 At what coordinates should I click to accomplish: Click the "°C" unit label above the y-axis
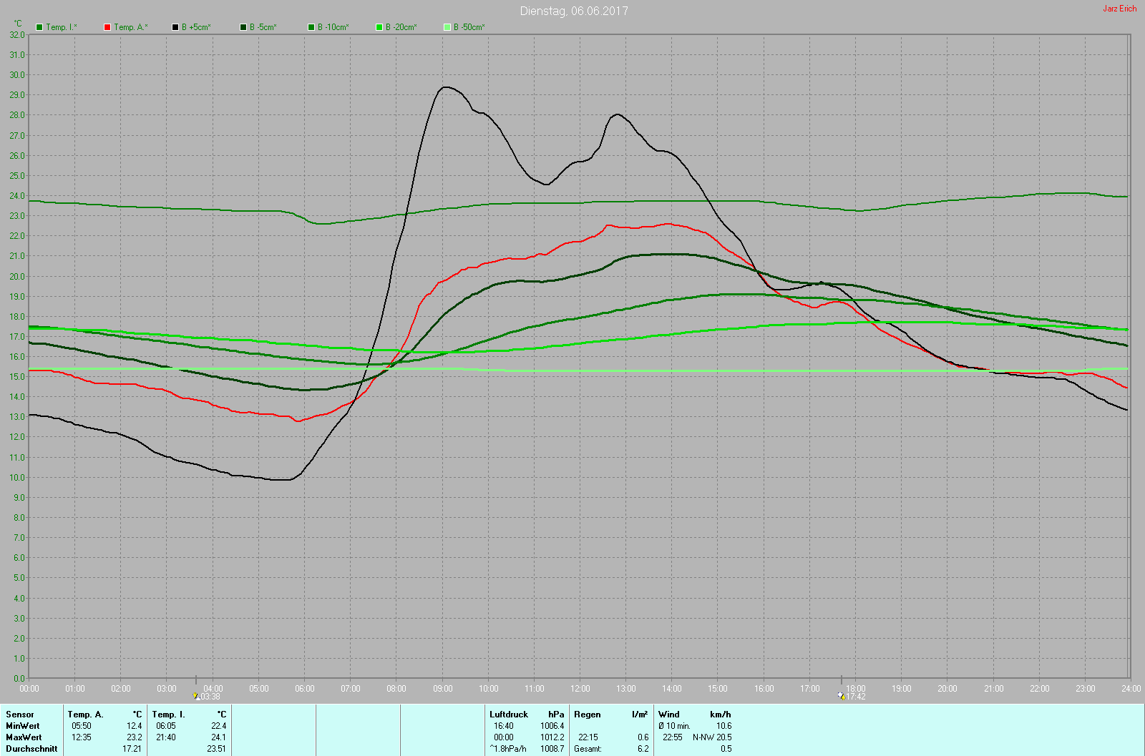18,24
